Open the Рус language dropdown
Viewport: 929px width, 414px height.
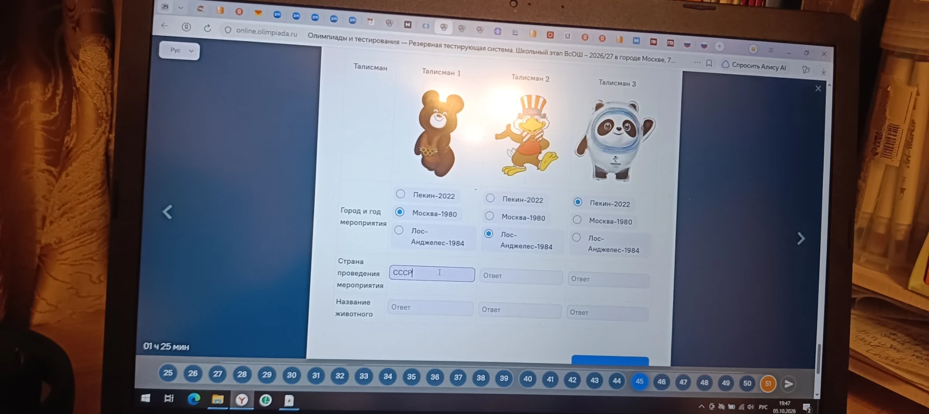(x=180, y=50)
